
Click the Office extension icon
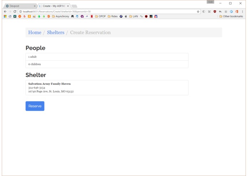(237, 11)
